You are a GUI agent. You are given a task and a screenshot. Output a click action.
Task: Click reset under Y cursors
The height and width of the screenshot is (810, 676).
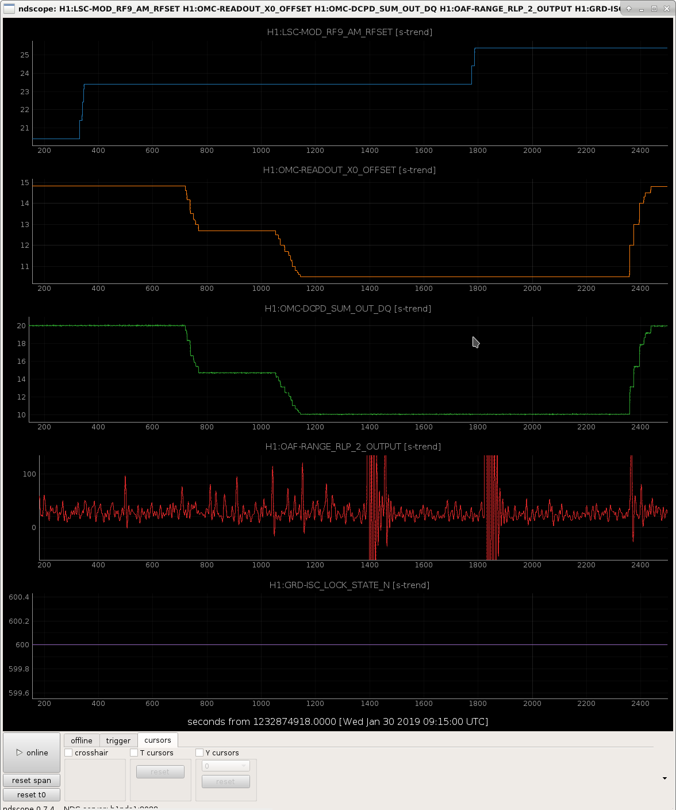click(226, 781)
